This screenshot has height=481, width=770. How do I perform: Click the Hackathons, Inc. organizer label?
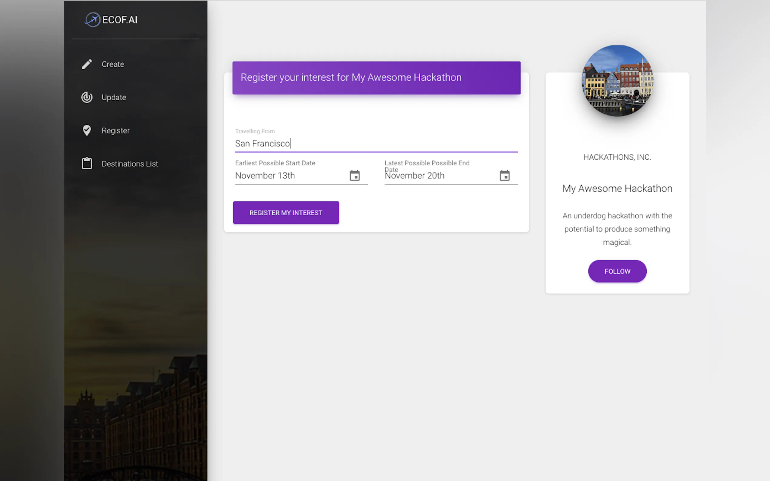tap(617, 157)
